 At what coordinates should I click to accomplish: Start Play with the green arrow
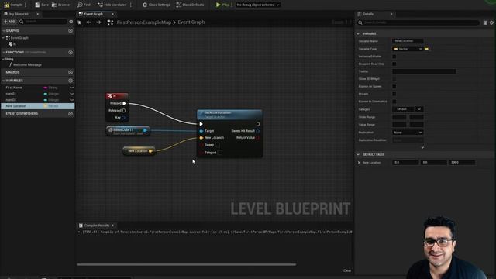(218, 5)
